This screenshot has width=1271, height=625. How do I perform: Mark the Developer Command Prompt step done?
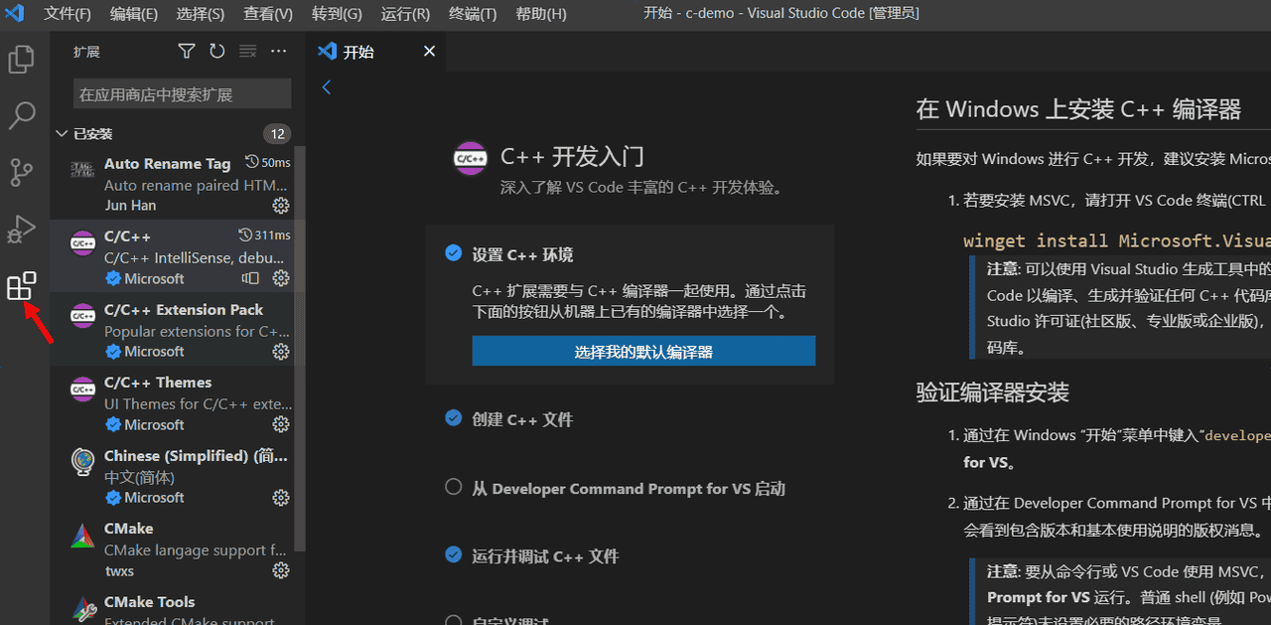454,487
